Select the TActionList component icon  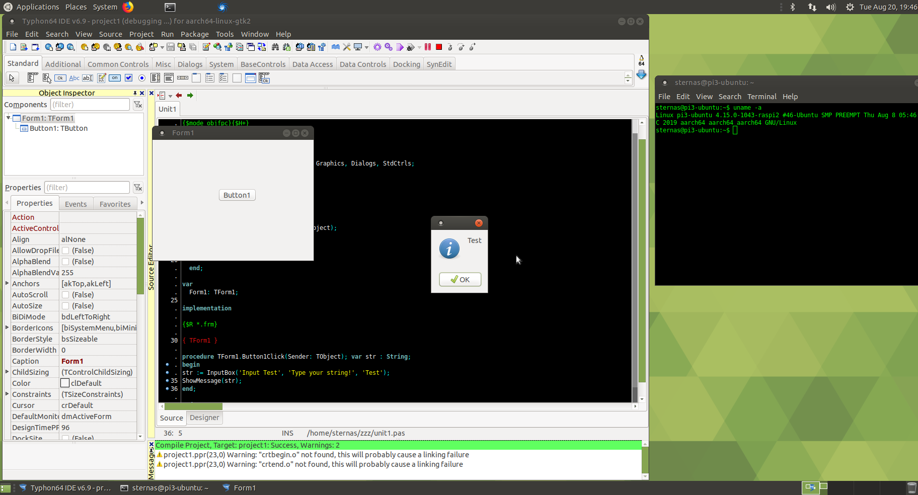[264, 78]
